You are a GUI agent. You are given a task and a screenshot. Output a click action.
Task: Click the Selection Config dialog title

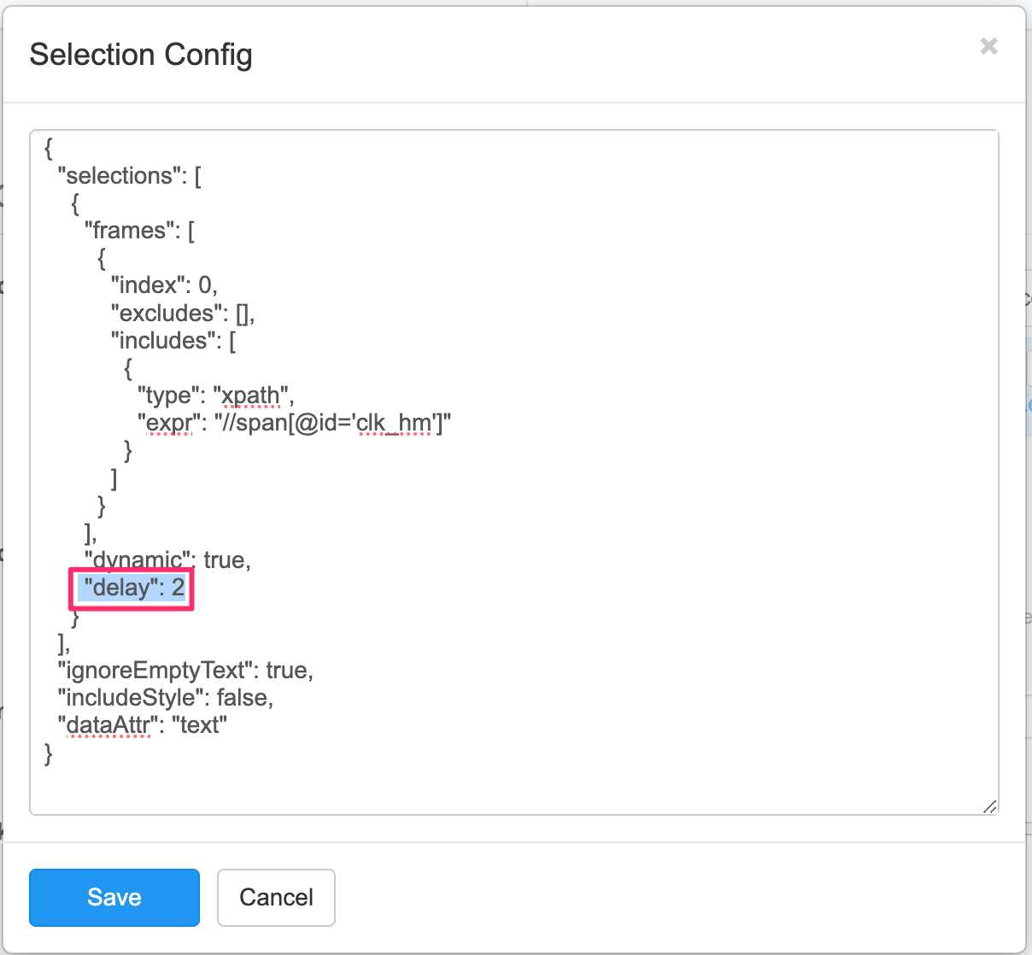point(141,54)
